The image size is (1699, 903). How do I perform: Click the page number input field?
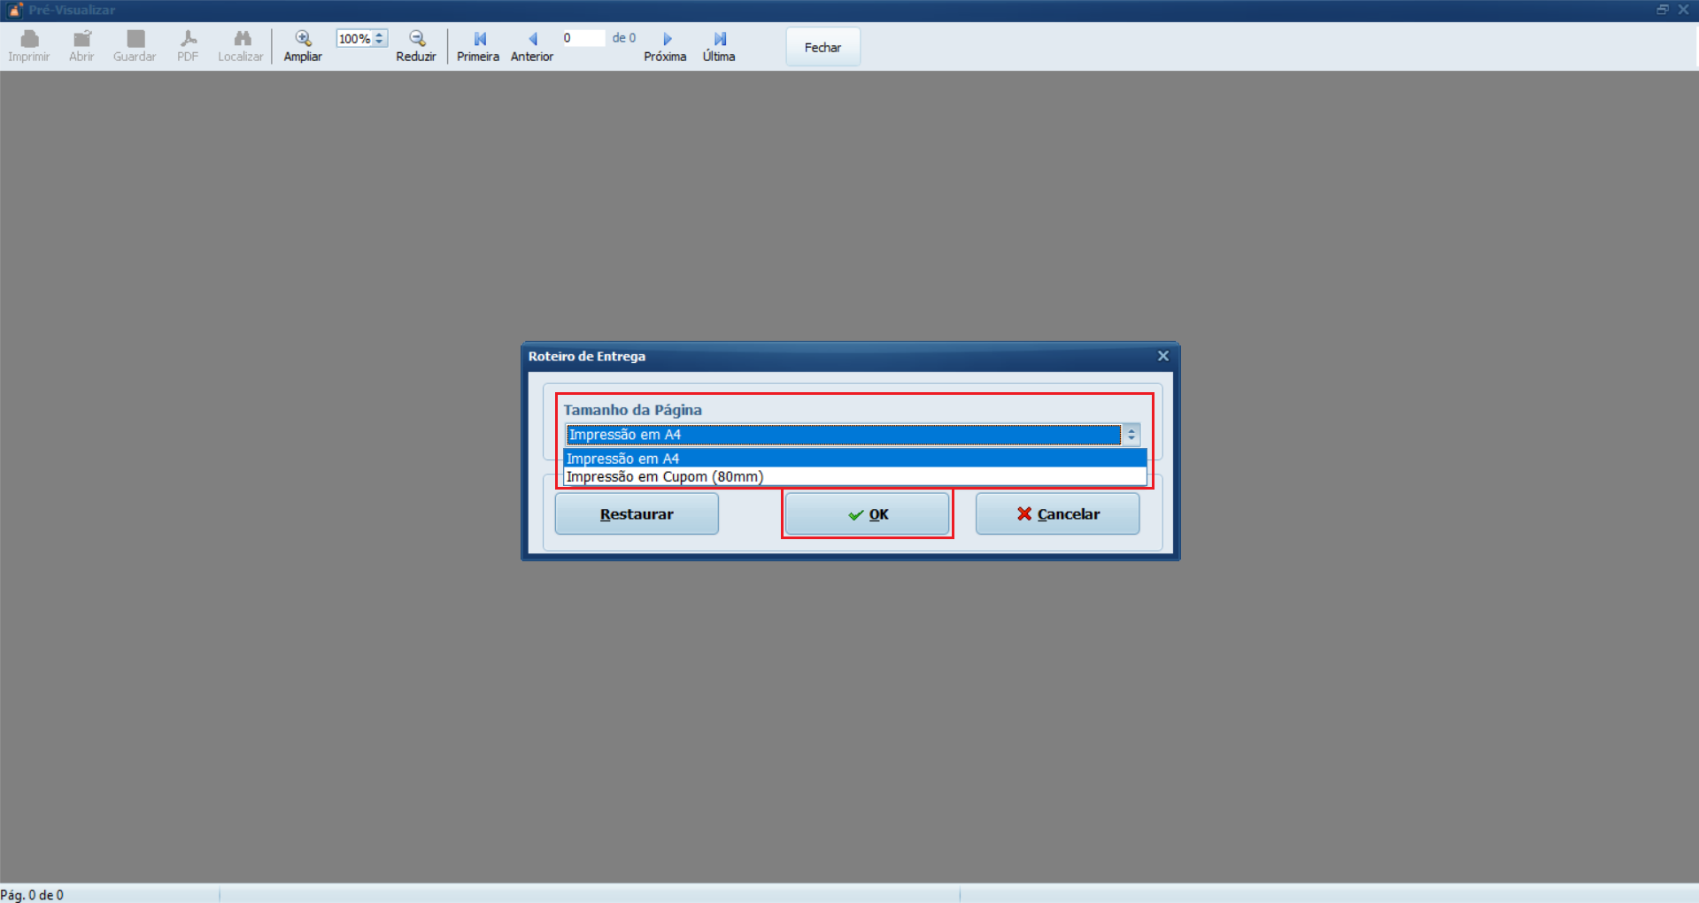pos(582,38)
